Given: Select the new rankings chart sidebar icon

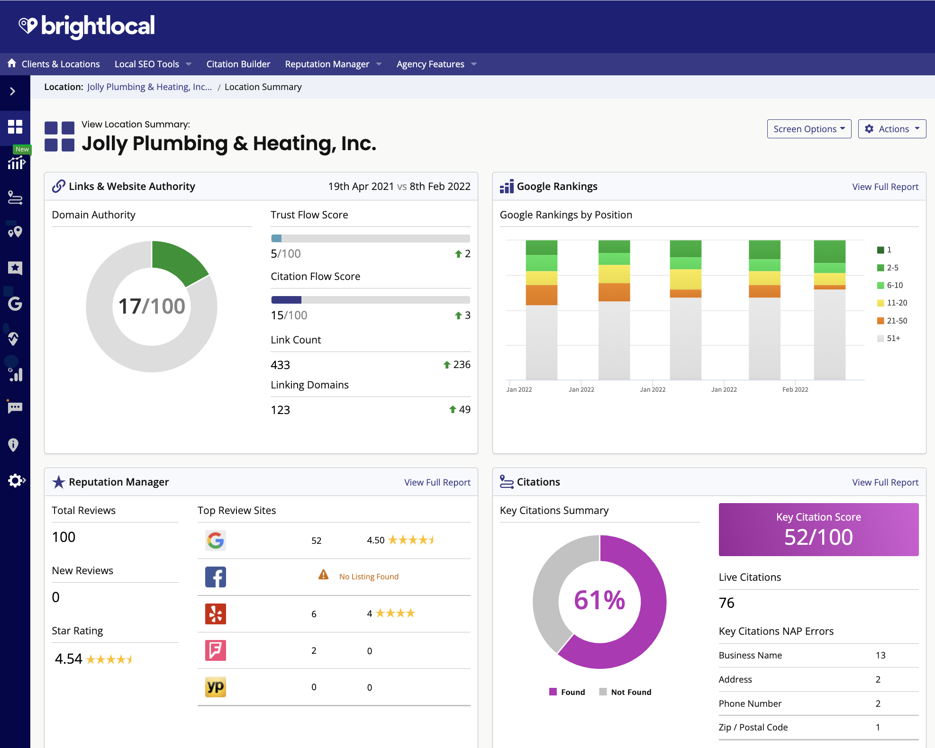Looking at the screenshot, I should [x=16, y=164].
